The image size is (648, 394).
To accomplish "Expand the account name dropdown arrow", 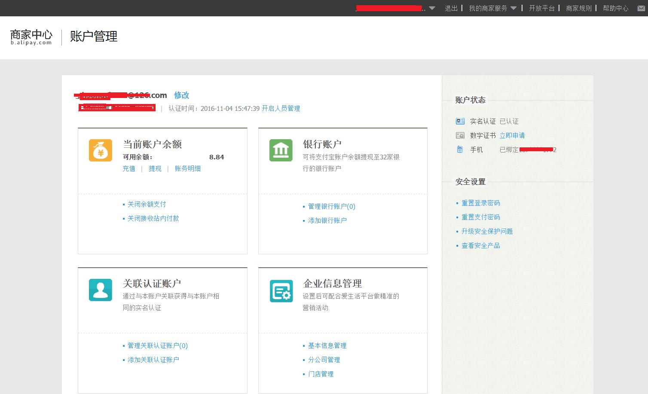I will tap(432, 8).
